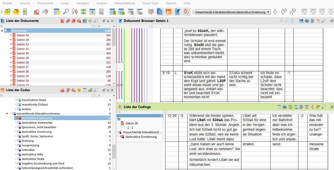Click the emoticon icon in Liste der Codes
The height and width of the screenshot is (170, 334).
click(x=79, y=90)
